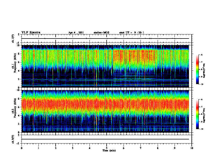Click the "station=MOS" header label
The width and height of the screenshot is (216, 166).
101,33
